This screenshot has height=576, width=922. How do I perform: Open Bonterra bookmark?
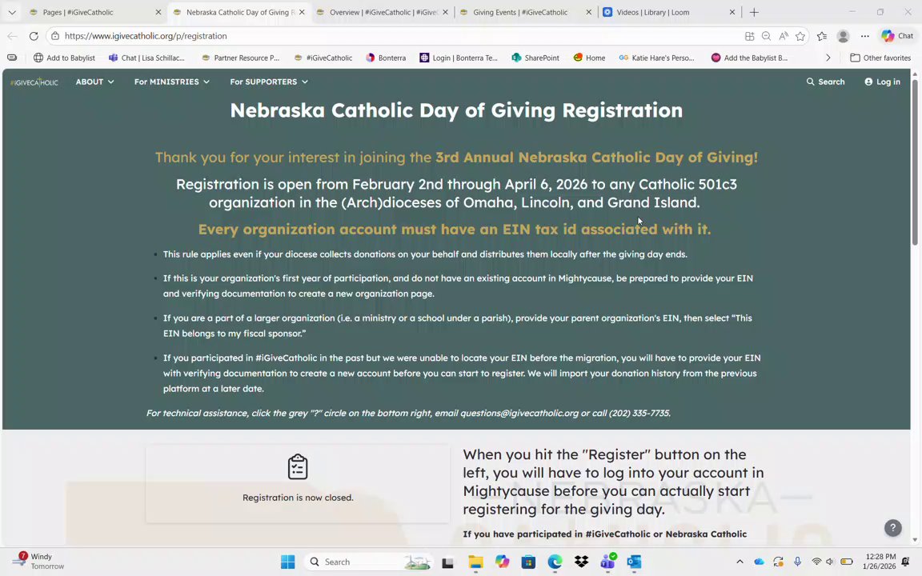386,58
